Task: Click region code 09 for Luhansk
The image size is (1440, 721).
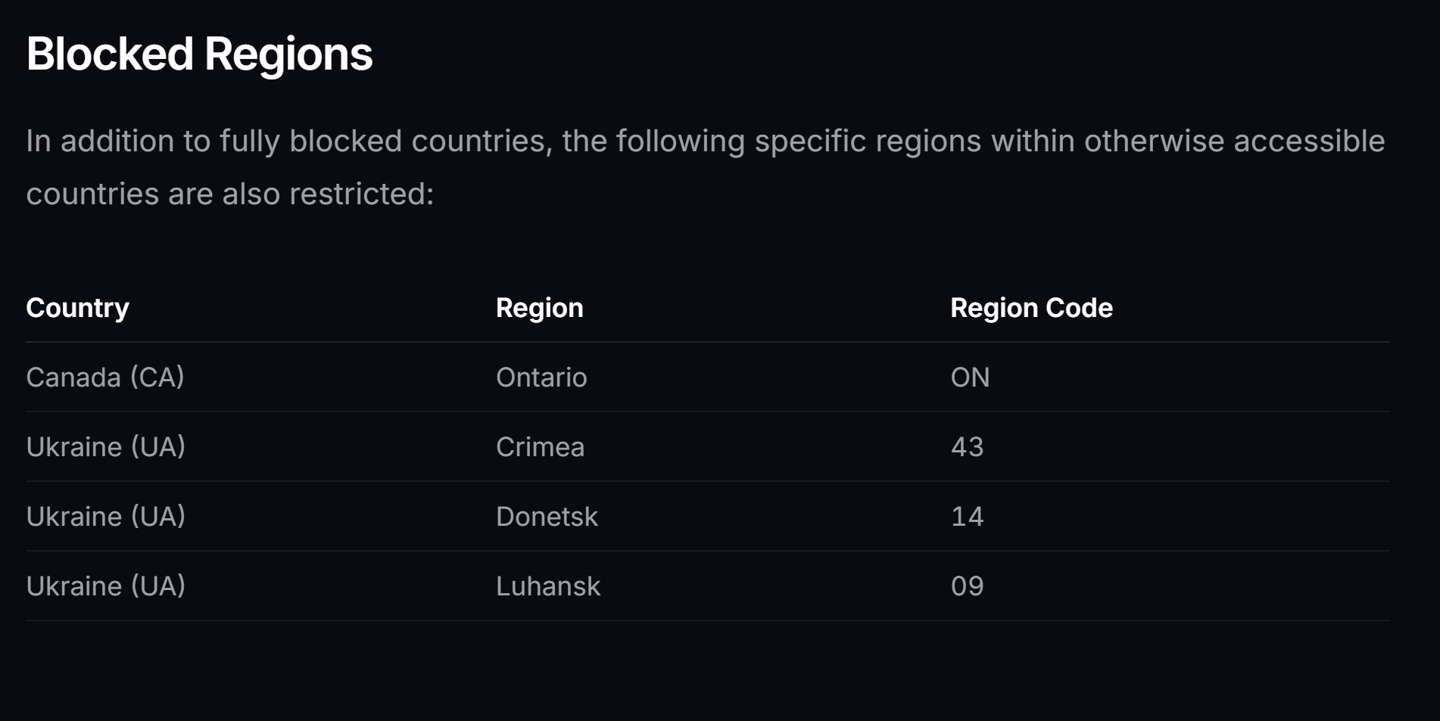Action: tap(967, 586)
